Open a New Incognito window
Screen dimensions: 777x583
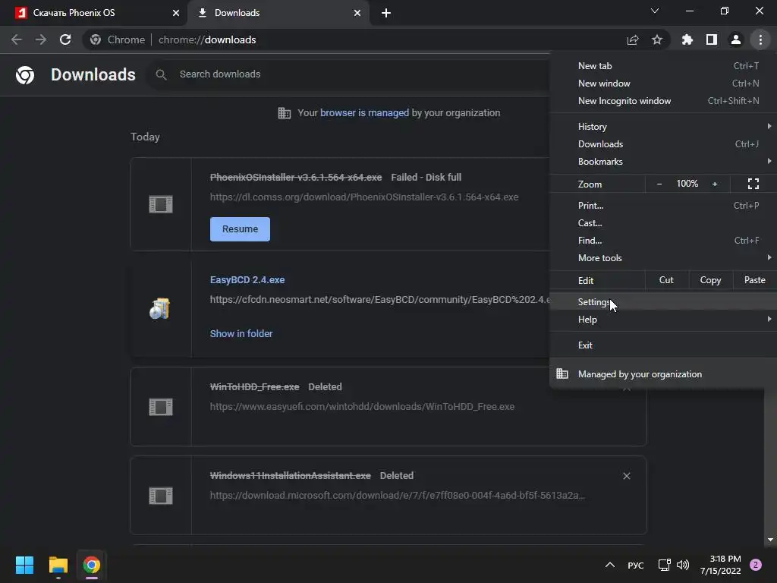663,101
